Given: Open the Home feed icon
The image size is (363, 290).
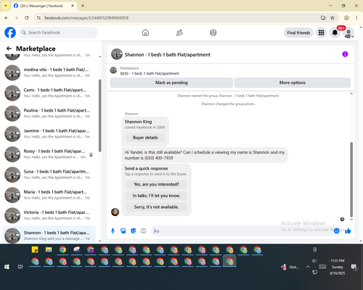Looking at the screenshot, I should pos(145,33).
